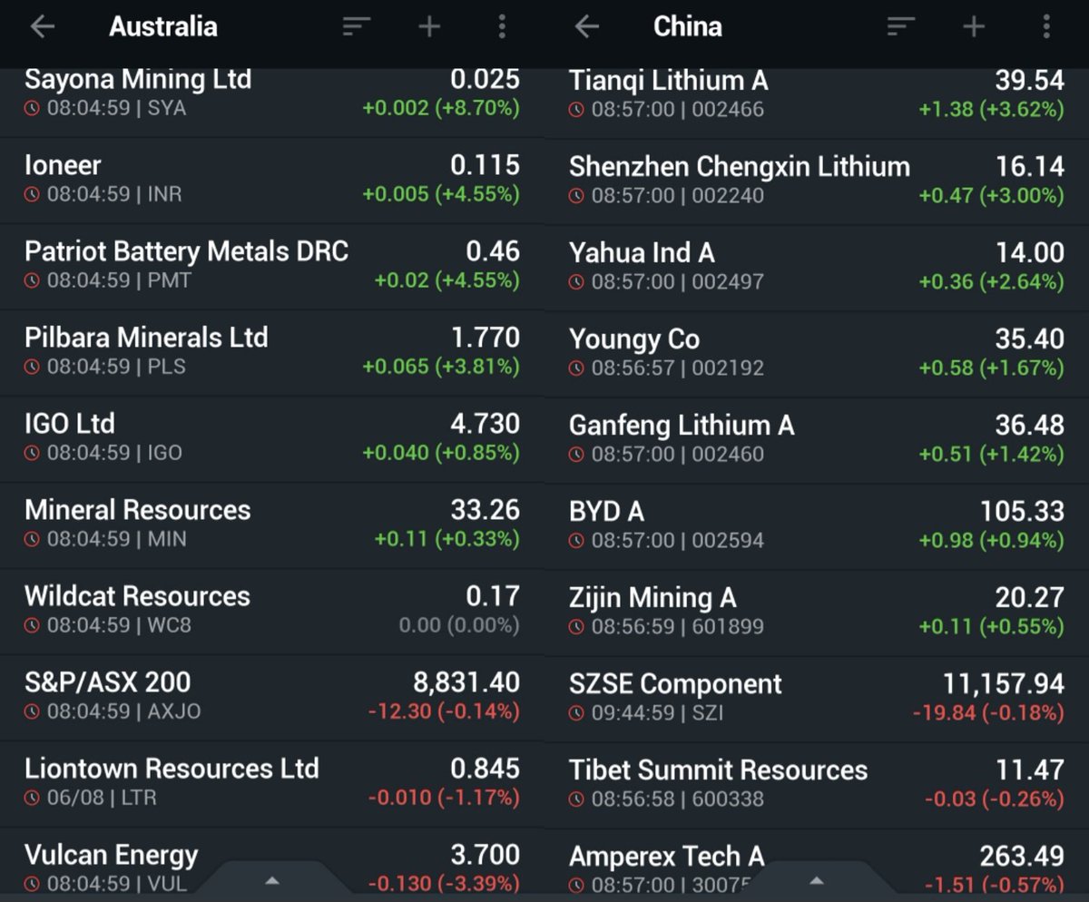Open Sayona Mining Ltd quote

[x=272, y=103]
